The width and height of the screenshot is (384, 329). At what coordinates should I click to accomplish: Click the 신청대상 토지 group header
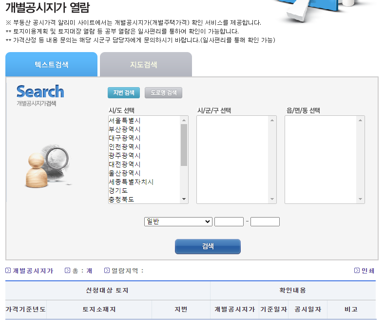coord(107,291)
